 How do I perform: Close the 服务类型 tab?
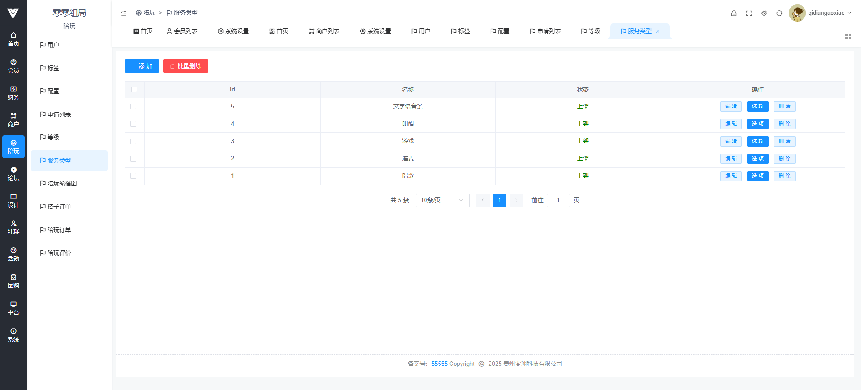click(x=658, y=31)
